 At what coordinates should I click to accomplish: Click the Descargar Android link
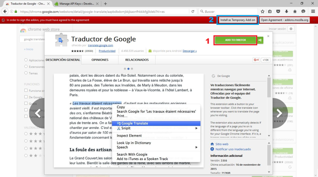190,51
